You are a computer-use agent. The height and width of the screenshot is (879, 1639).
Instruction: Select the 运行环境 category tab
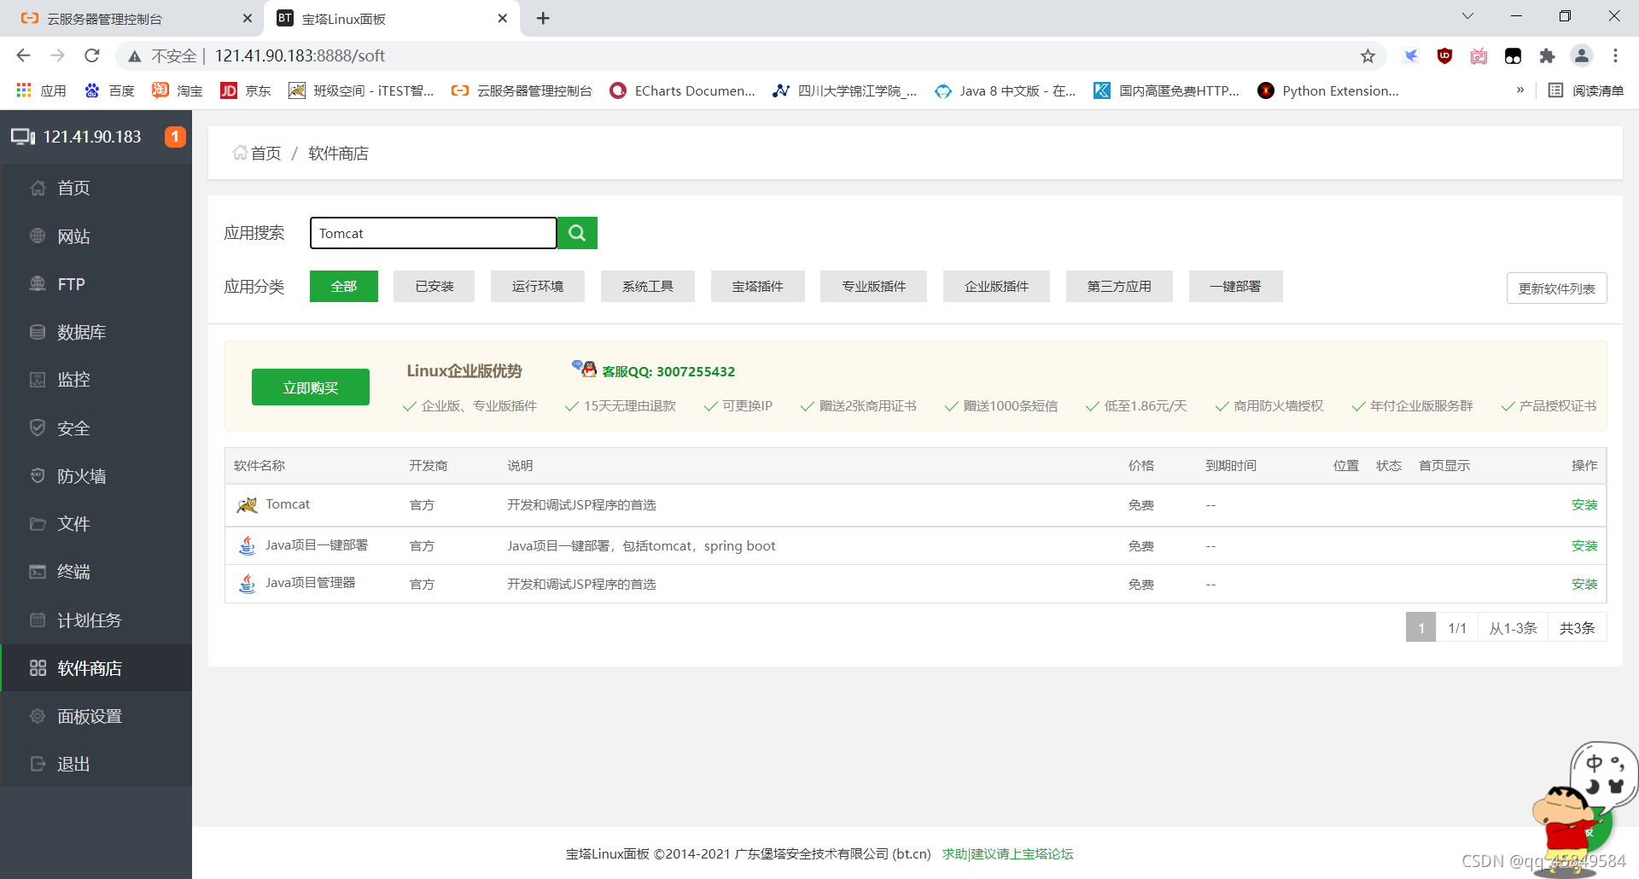[538, 287]
